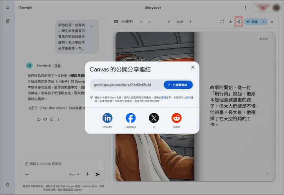Click the share icon in the storybook toolbar

click(x=239, y=22)
